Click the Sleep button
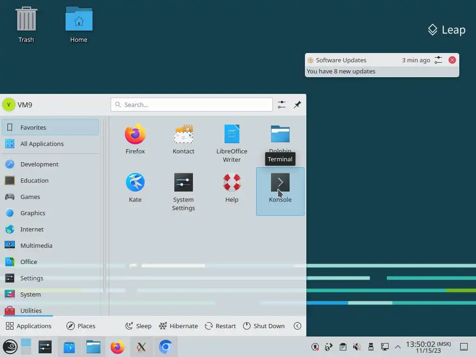The image size is (476, 357). [138, 326]
